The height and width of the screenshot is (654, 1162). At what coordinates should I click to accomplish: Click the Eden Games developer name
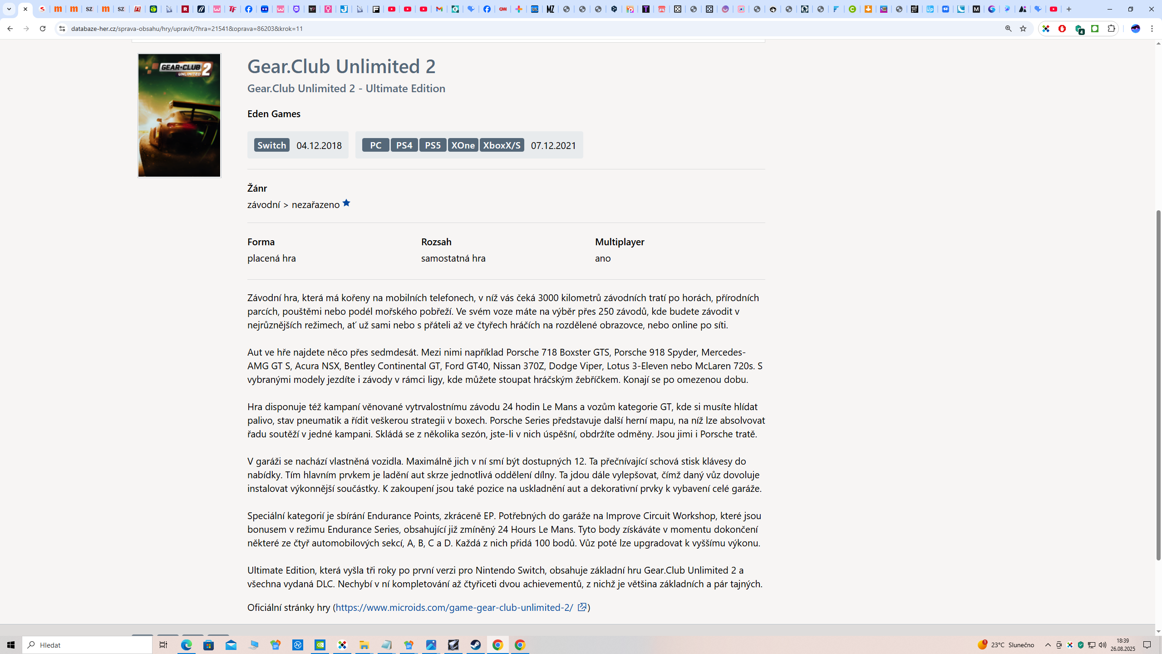274,114
